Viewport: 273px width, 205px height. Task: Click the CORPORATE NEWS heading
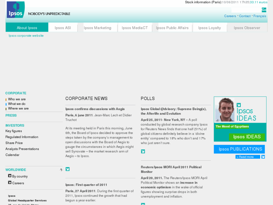click(x=86, y=99)
